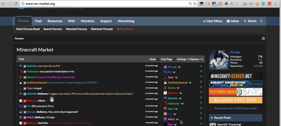Open the Forums tab
The height and width of the screenshot is (126, 281).
[23, 21]
